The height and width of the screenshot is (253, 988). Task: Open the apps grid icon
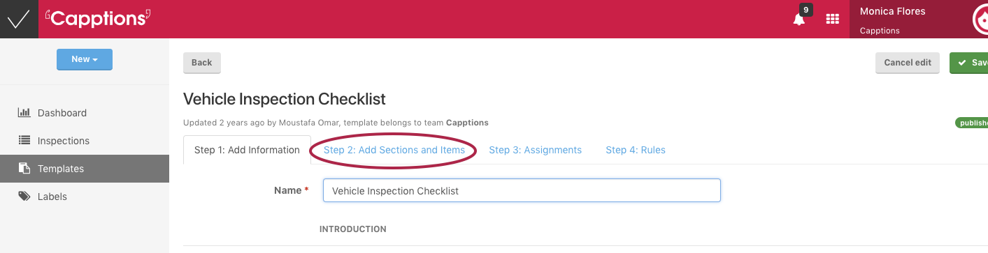pos(833,20)
